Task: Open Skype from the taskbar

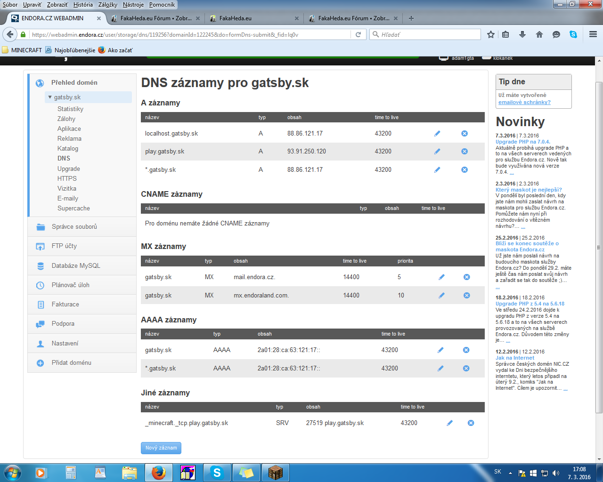Action: 217,472
